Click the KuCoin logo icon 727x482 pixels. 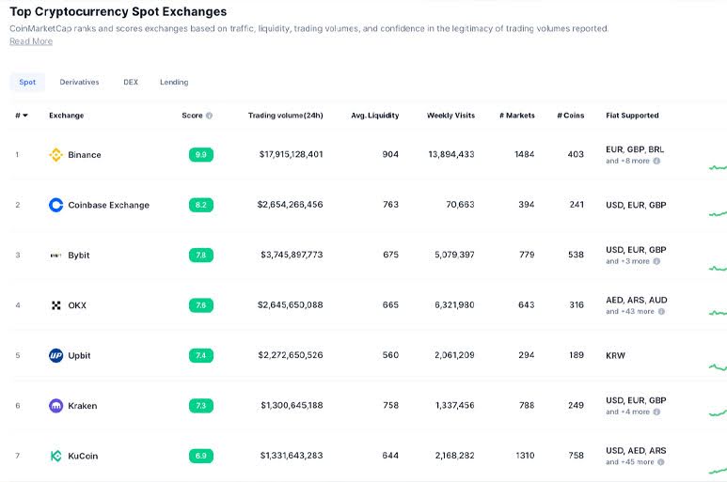(x=55, y=457)
